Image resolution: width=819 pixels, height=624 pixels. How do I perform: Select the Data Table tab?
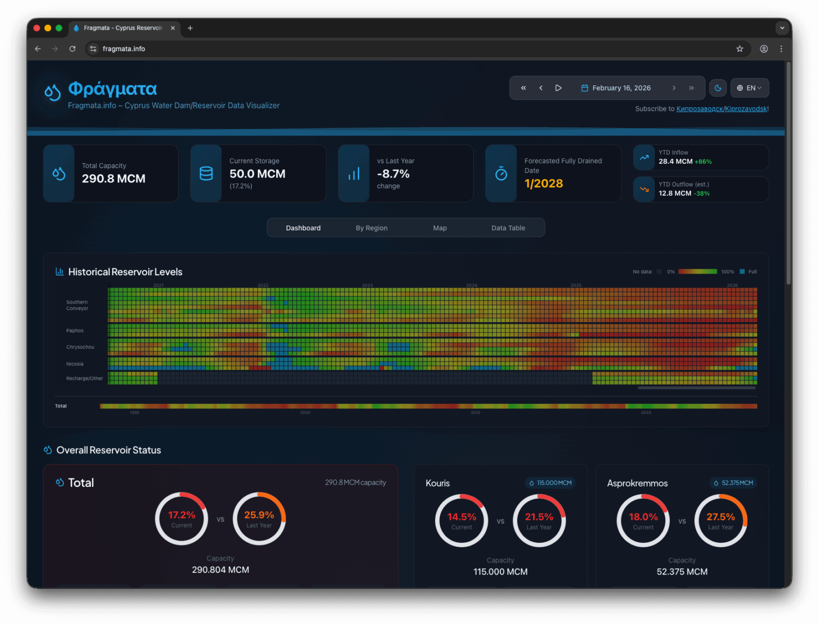point(508,228)
